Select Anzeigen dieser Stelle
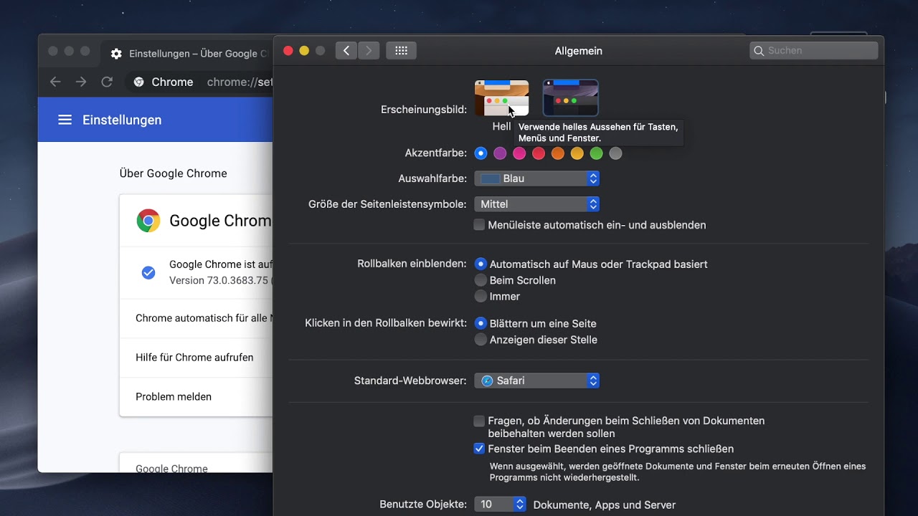This screenshot has height=516, width=918. pos(481,340)
